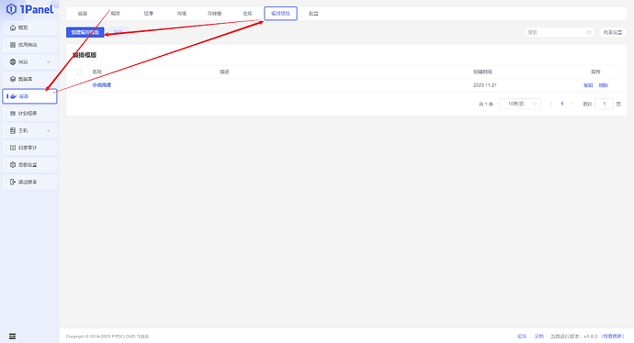Collapse sidebar with the hamburger icon
The height and width of the screenshot is (343, 634).
(13, 337)
